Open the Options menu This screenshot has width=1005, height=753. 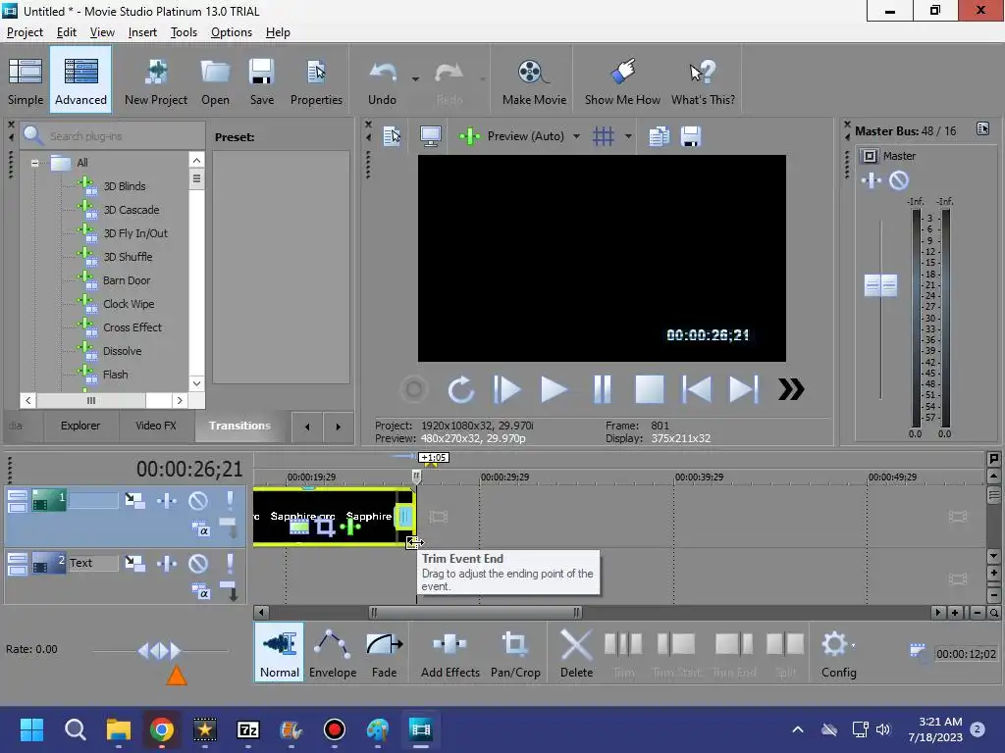coord(232,32)
